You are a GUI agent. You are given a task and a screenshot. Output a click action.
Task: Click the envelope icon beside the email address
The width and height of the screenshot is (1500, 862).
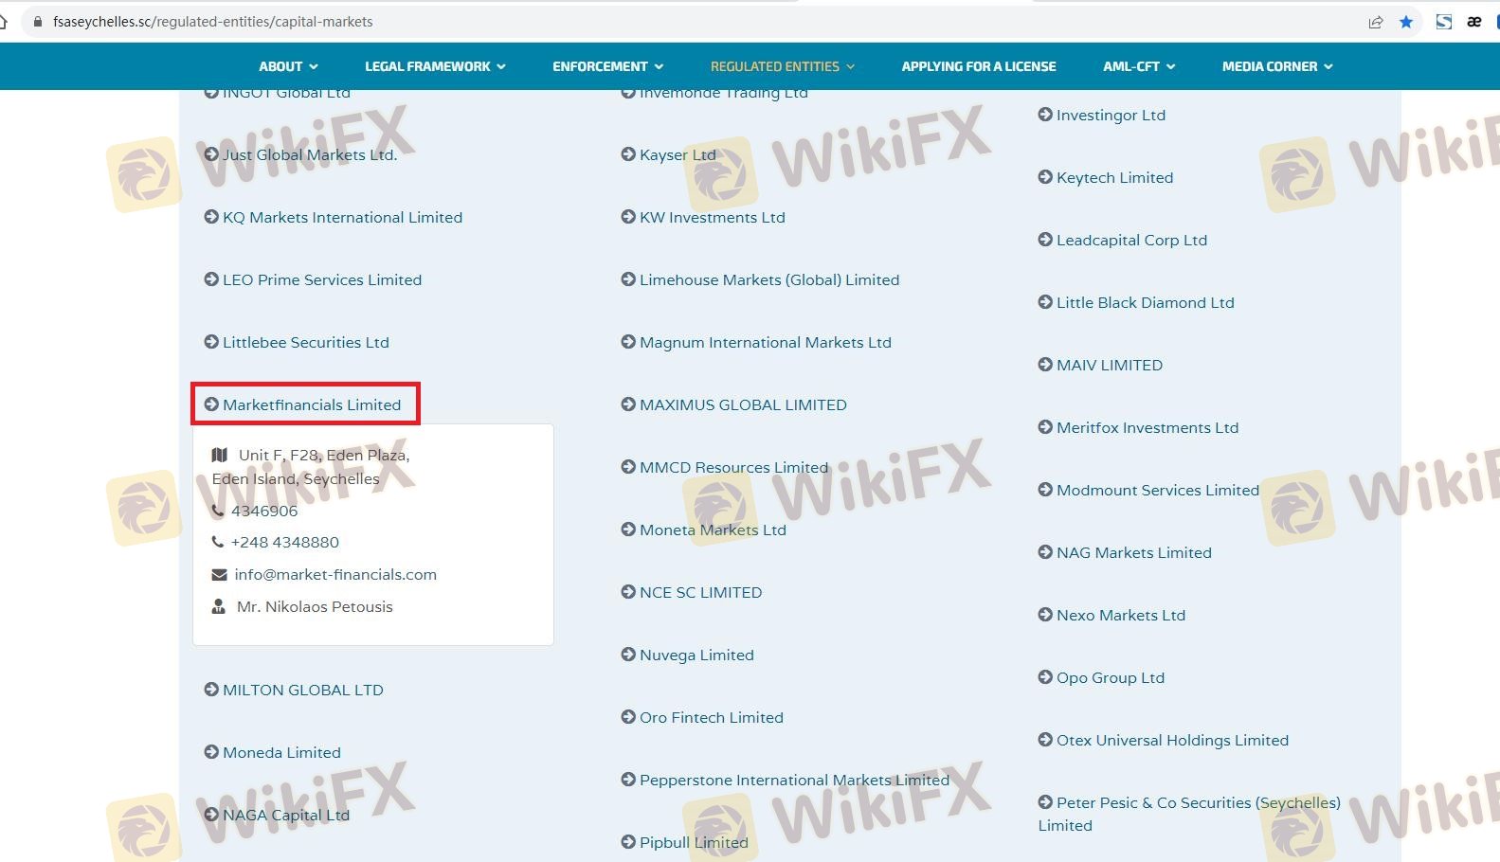219,575
